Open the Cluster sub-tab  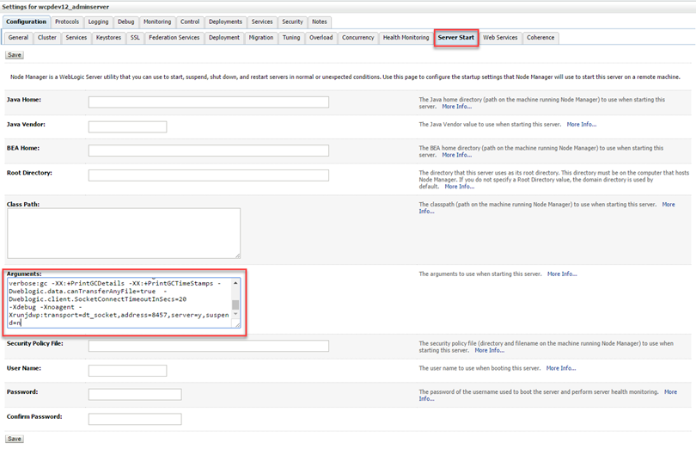(47, 38)
